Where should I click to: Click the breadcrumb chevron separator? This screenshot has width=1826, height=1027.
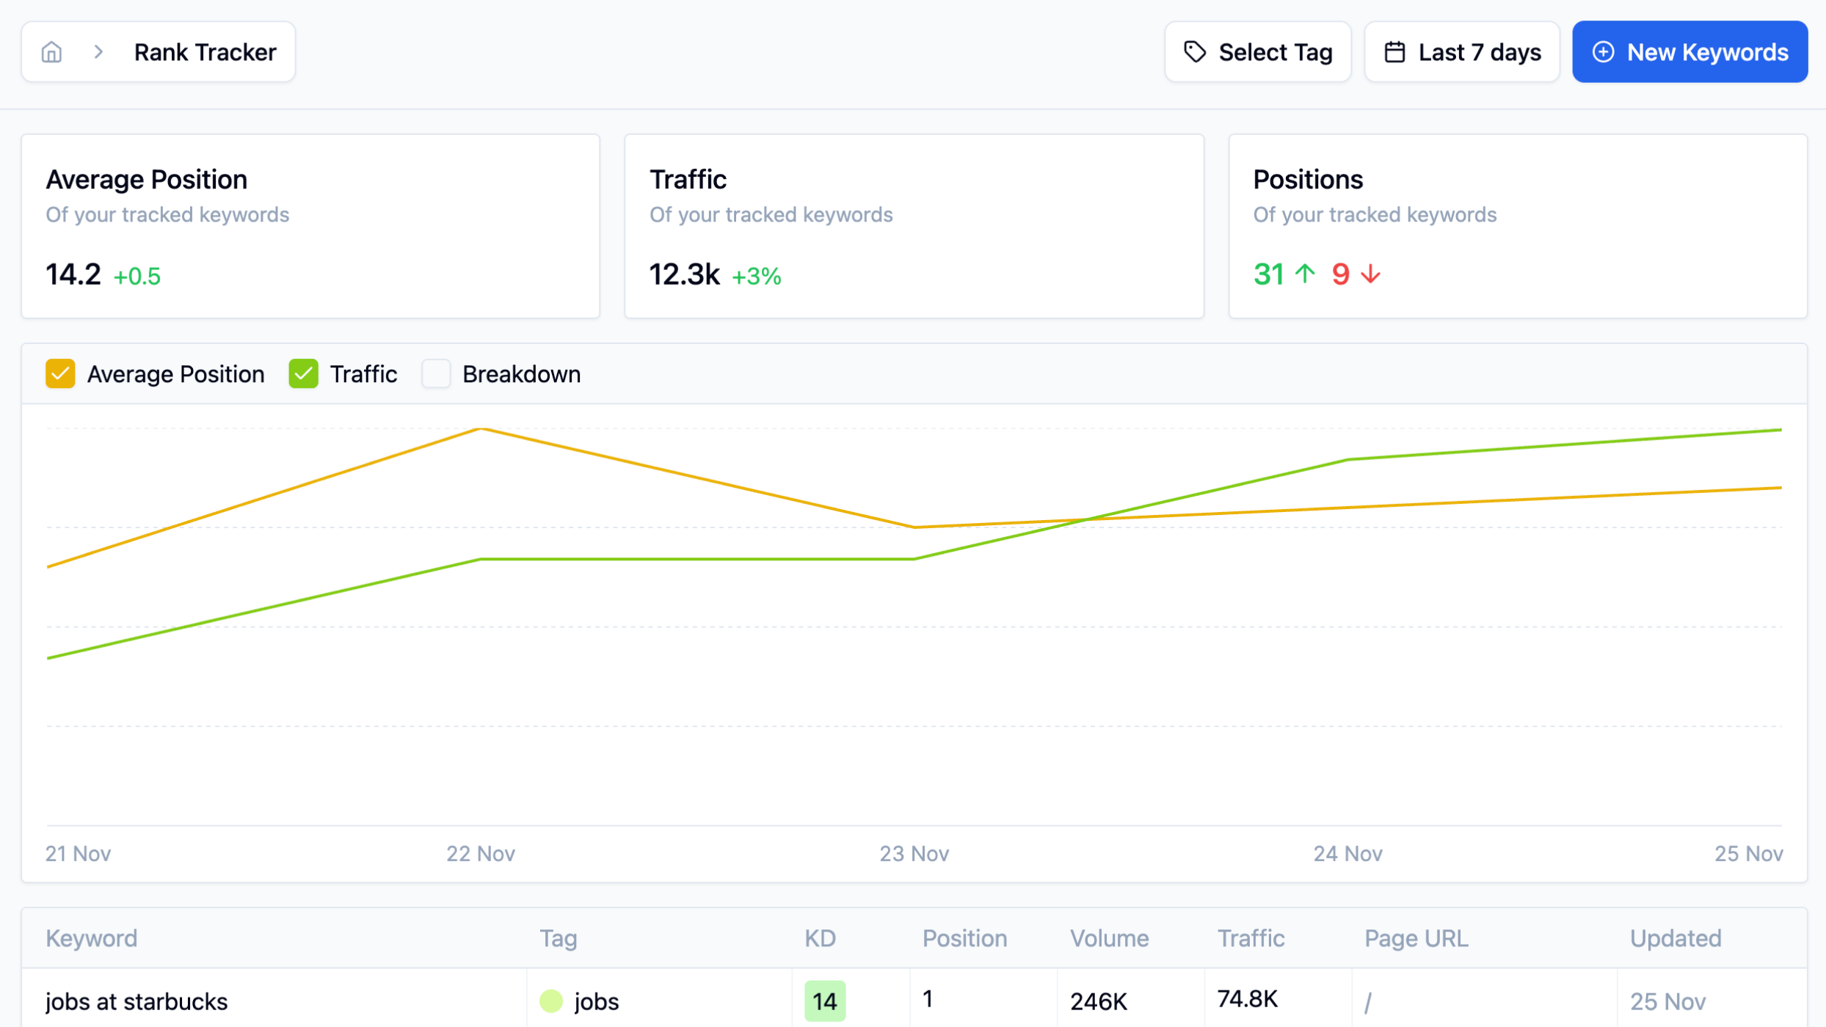[98, 52]
